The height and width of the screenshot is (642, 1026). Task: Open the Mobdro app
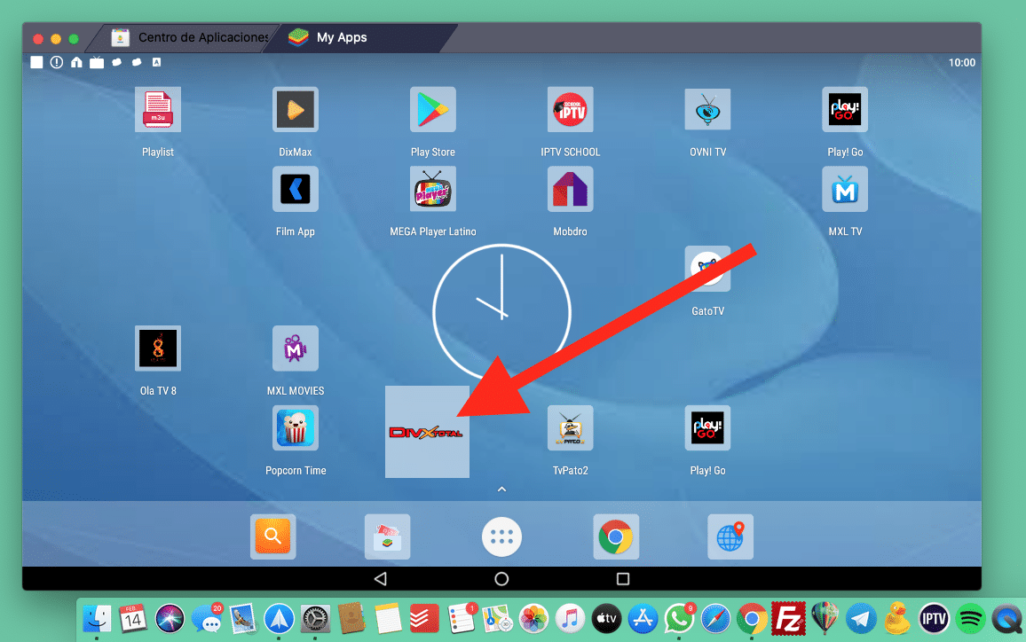[570, 188]
